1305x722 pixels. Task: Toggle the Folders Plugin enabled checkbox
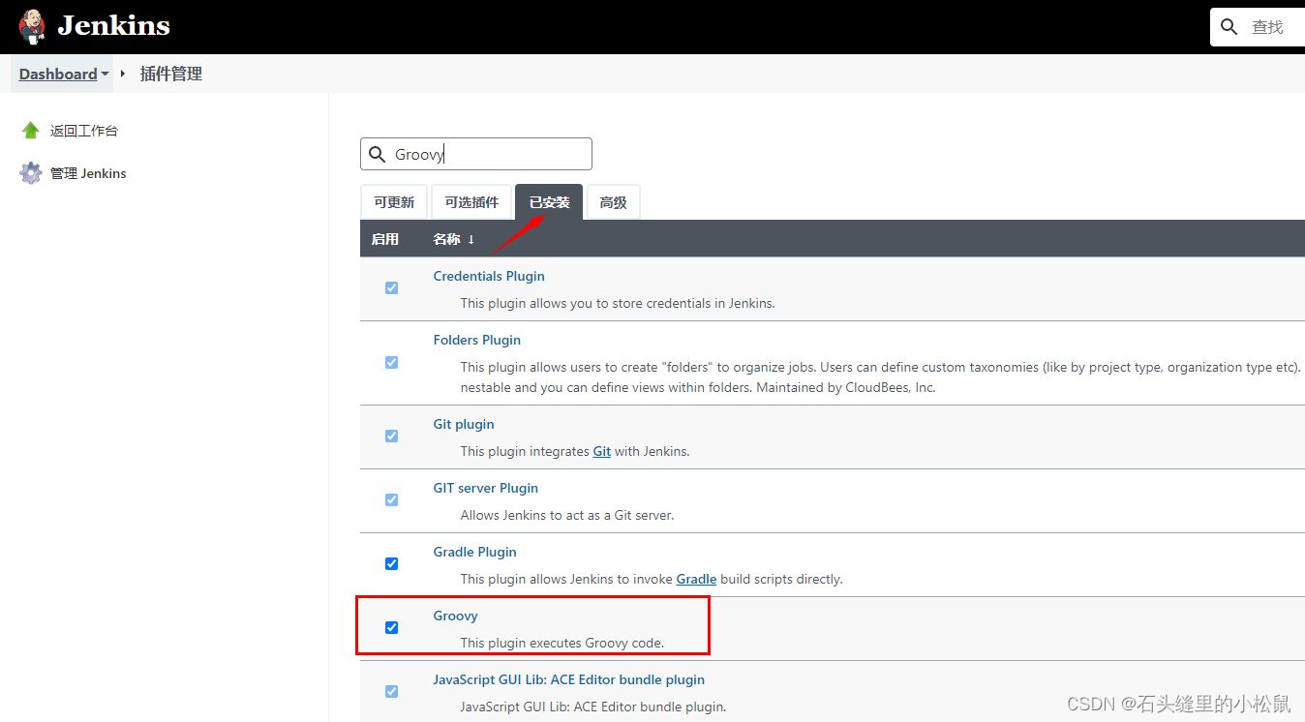pyautogui.click(x=391, y=362)
